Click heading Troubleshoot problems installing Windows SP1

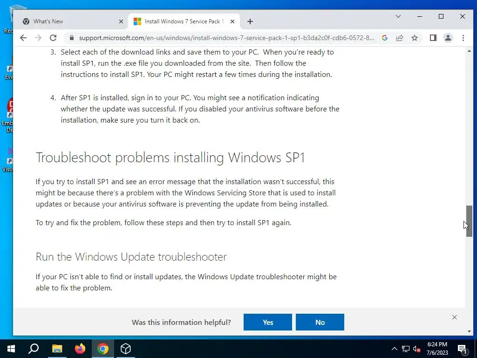pyautogui.click(x=170, y=158)
